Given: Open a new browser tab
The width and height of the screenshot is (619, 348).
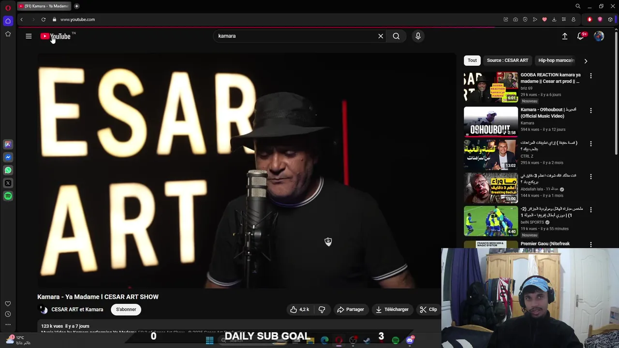Looking at the screenshot, I should pyautogui.click(x=76, y=6).
